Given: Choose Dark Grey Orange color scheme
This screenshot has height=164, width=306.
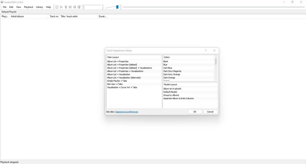Looking at the screenshot, I should tap(189, 74).
